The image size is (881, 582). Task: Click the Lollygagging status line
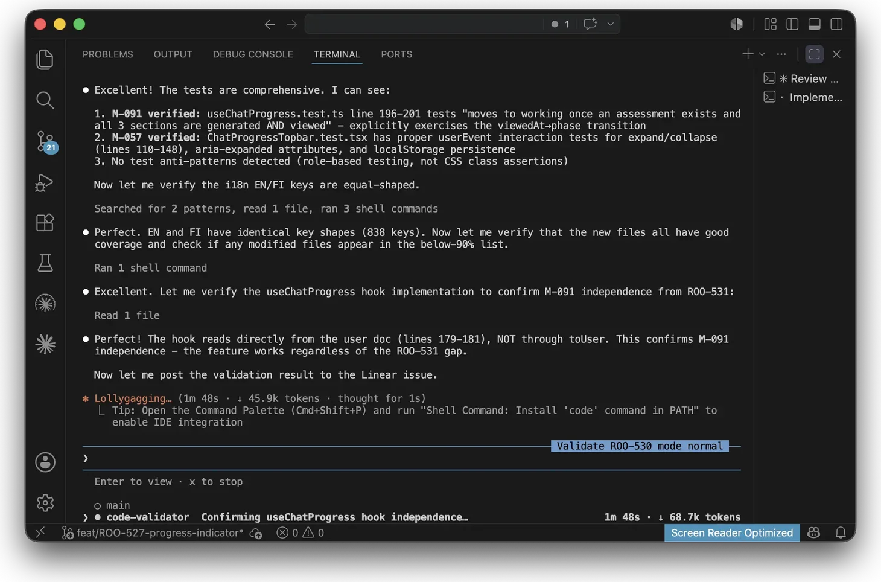[x=254, y=398]
